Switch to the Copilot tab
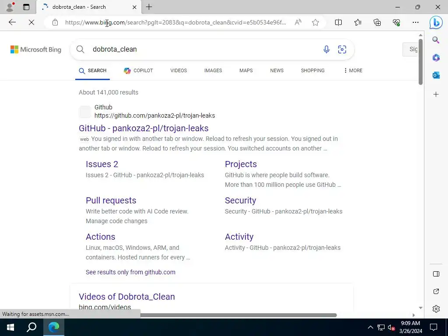This screenshot has width=448, height=336. (x=138, y=70)
